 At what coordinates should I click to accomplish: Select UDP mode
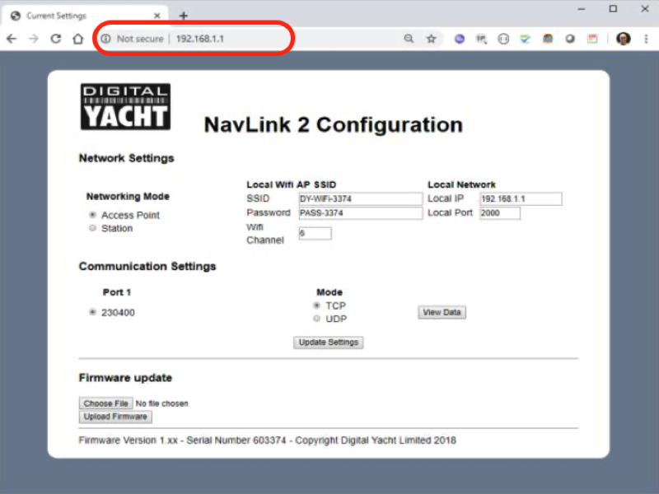(317, 319)
